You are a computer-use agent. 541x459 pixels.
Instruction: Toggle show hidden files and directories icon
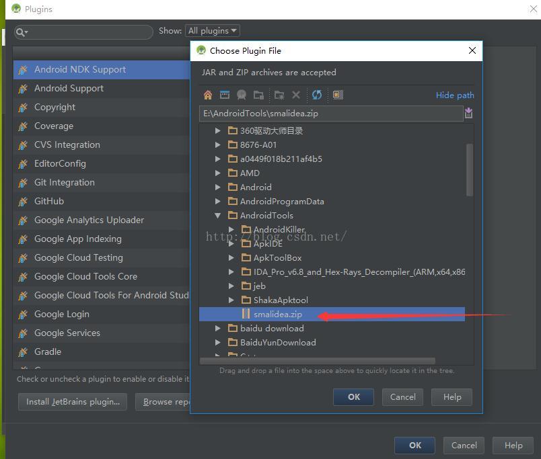pyautogui.click(x=338, y=95)
